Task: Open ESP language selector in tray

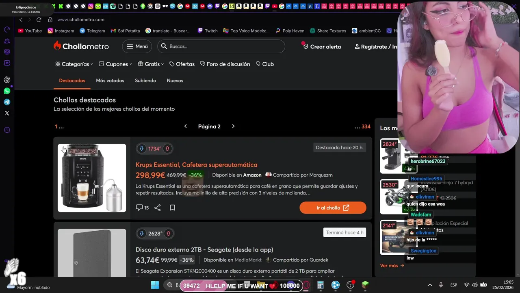Action: [x=454, y=285]
